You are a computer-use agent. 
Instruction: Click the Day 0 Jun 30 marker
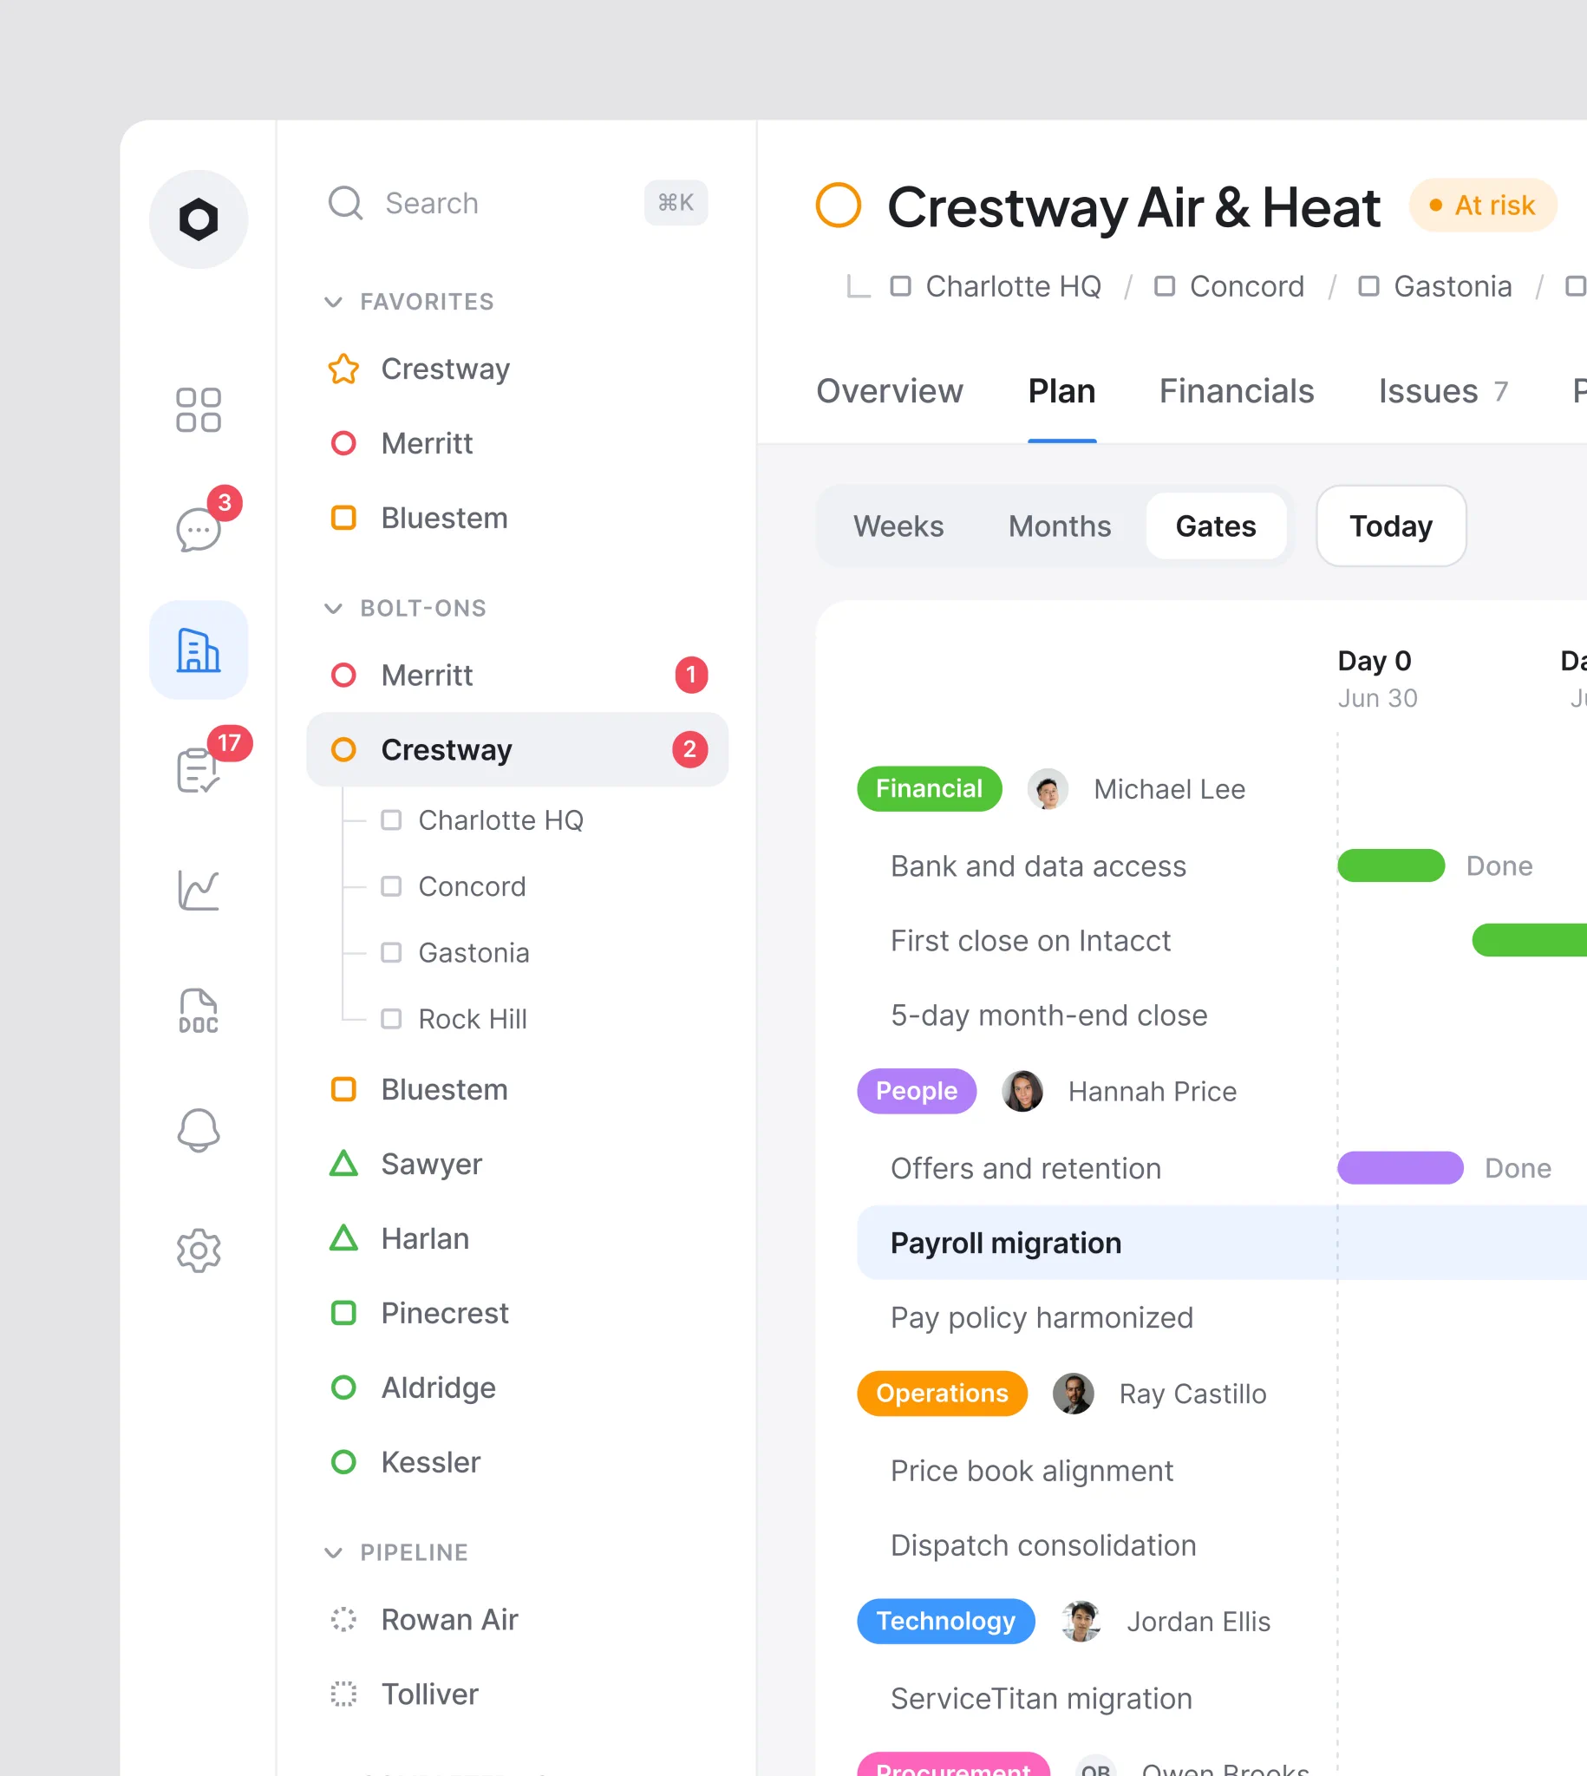coord(1378,679)
